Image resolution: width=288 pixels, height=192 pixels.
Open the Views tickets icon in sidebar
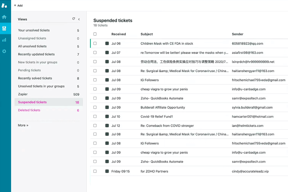(4, 28)
